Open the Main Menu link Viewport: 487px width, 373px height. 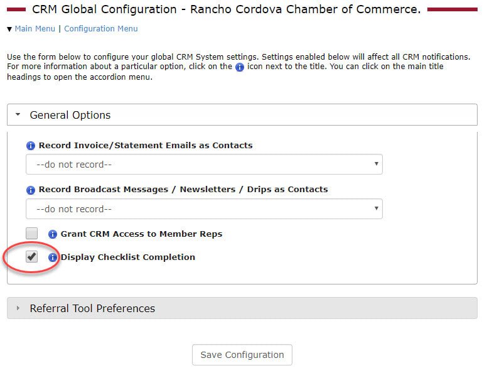coord(35,29)
